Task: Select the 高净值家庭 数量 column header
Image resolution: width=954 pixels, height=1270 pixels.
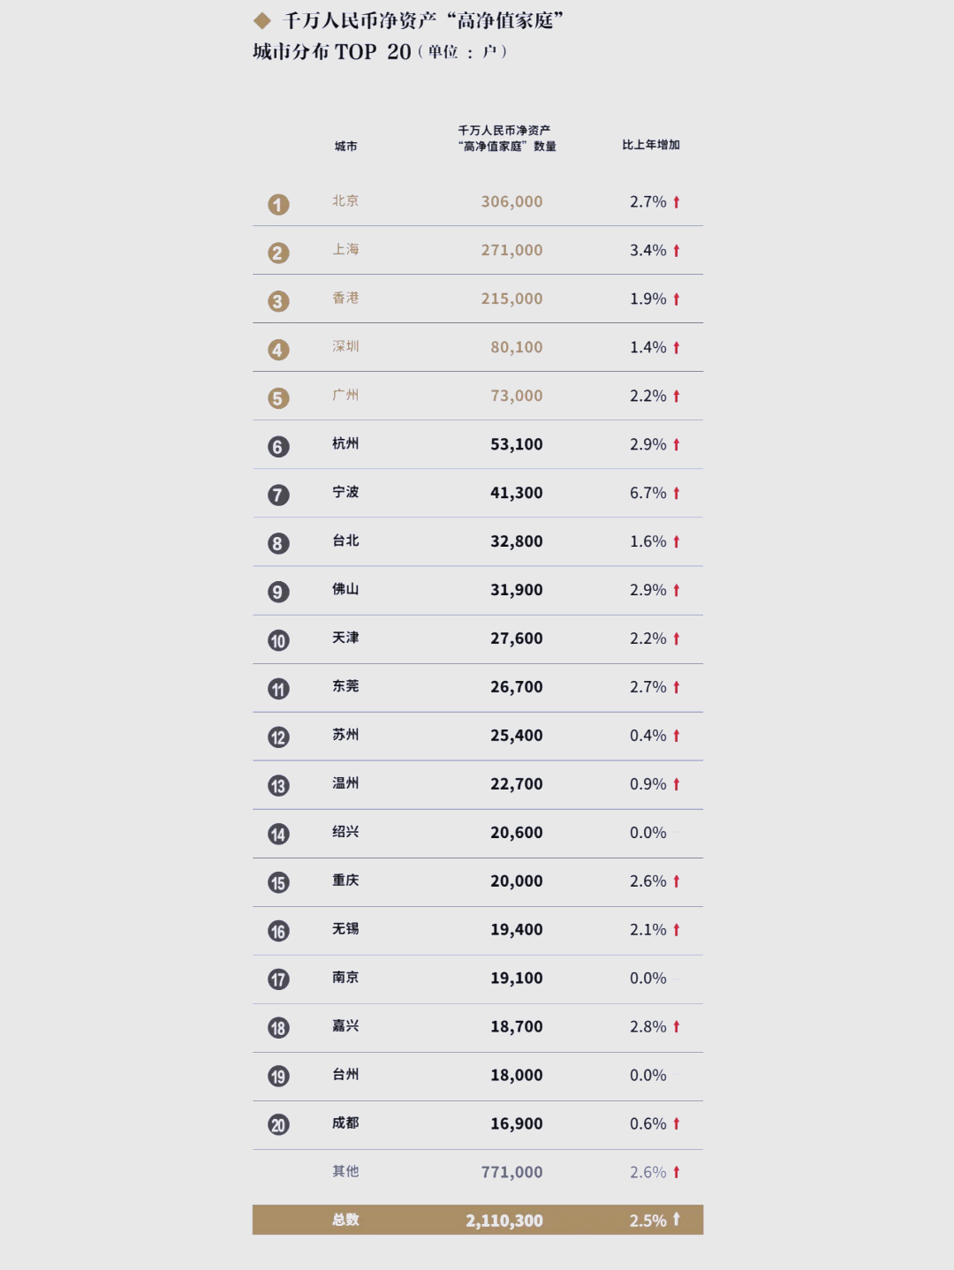Action: coord(507,139)
